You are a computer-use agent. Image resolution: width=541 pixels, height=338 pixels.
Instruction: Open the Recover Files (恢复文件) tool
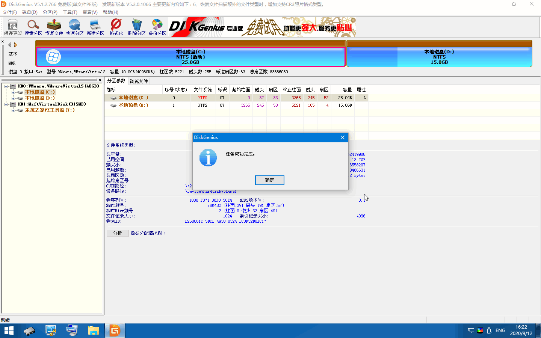tap(54, 27)
